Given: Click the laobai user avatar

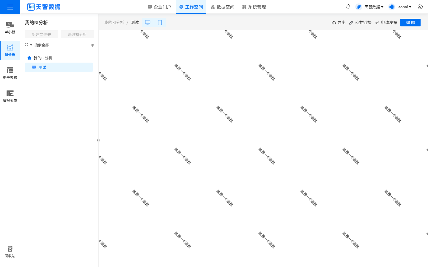Looking at the screenshot, I should coord(392,7).
